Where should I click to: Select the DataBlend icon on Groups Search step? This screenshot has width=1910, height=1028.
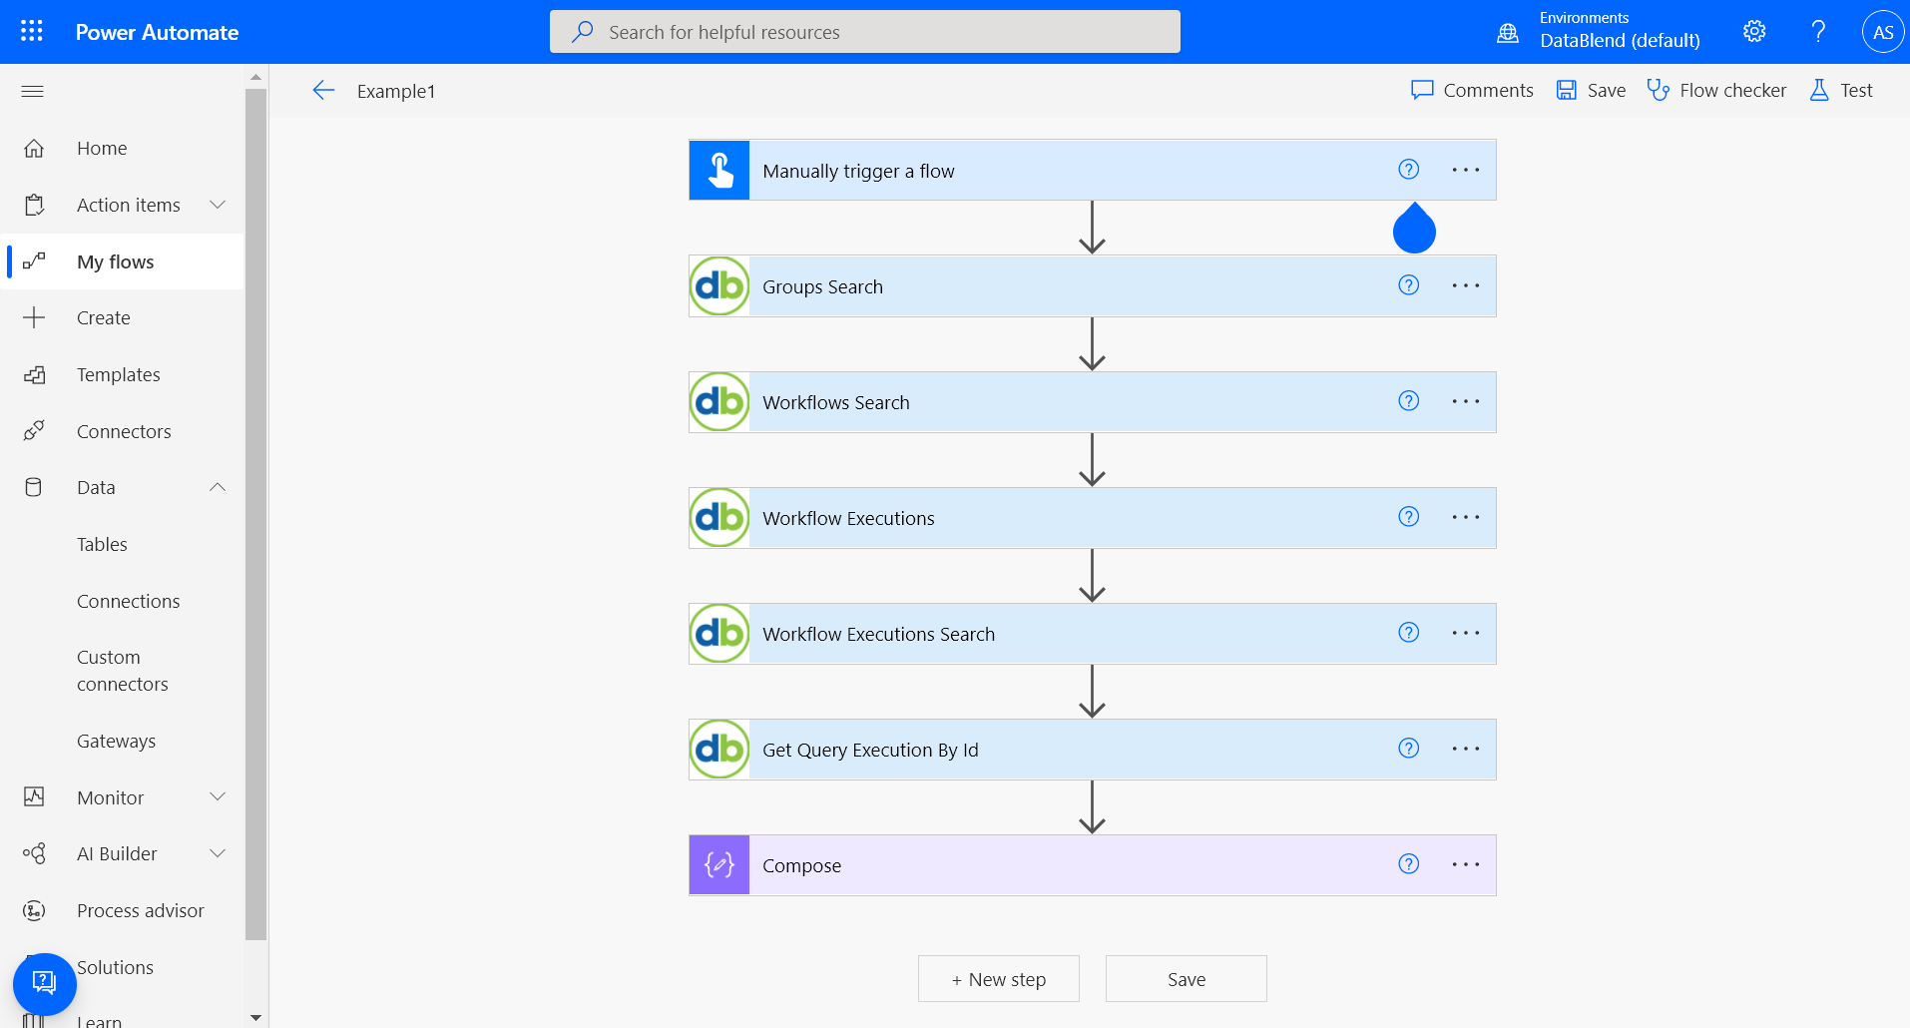718,285
